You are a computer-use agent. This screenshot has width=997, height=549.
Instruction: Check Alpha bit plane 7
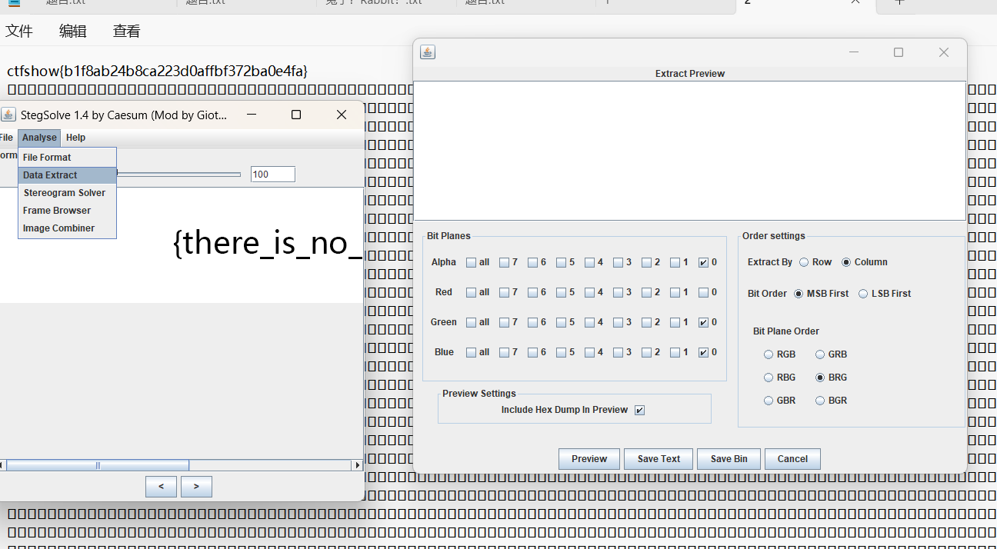tap(505, 263)
